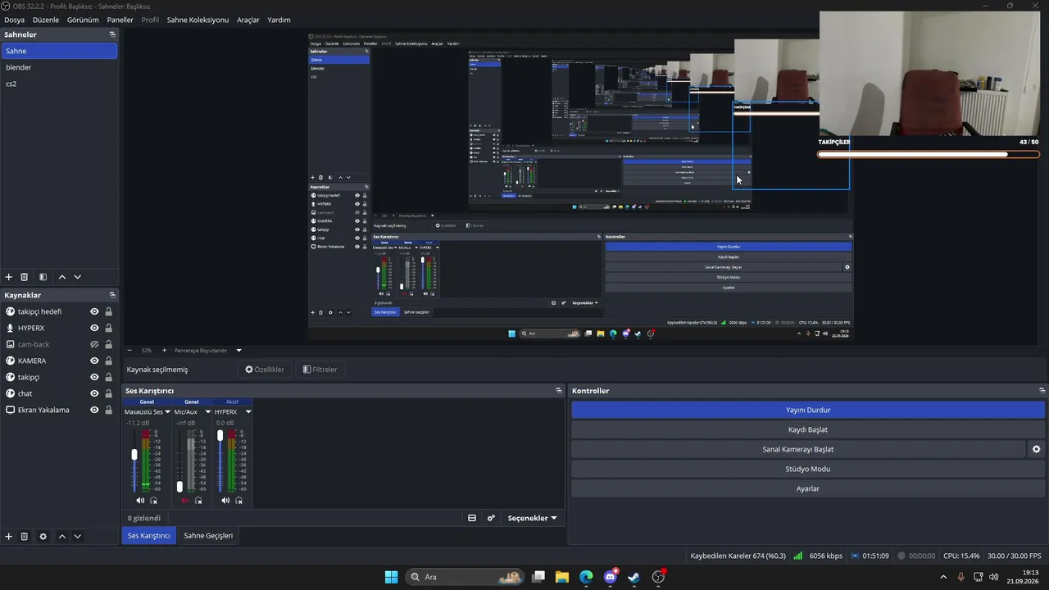
Task: Open Mic/Aux channel dropdown arrow
Action: pos(208,412)
